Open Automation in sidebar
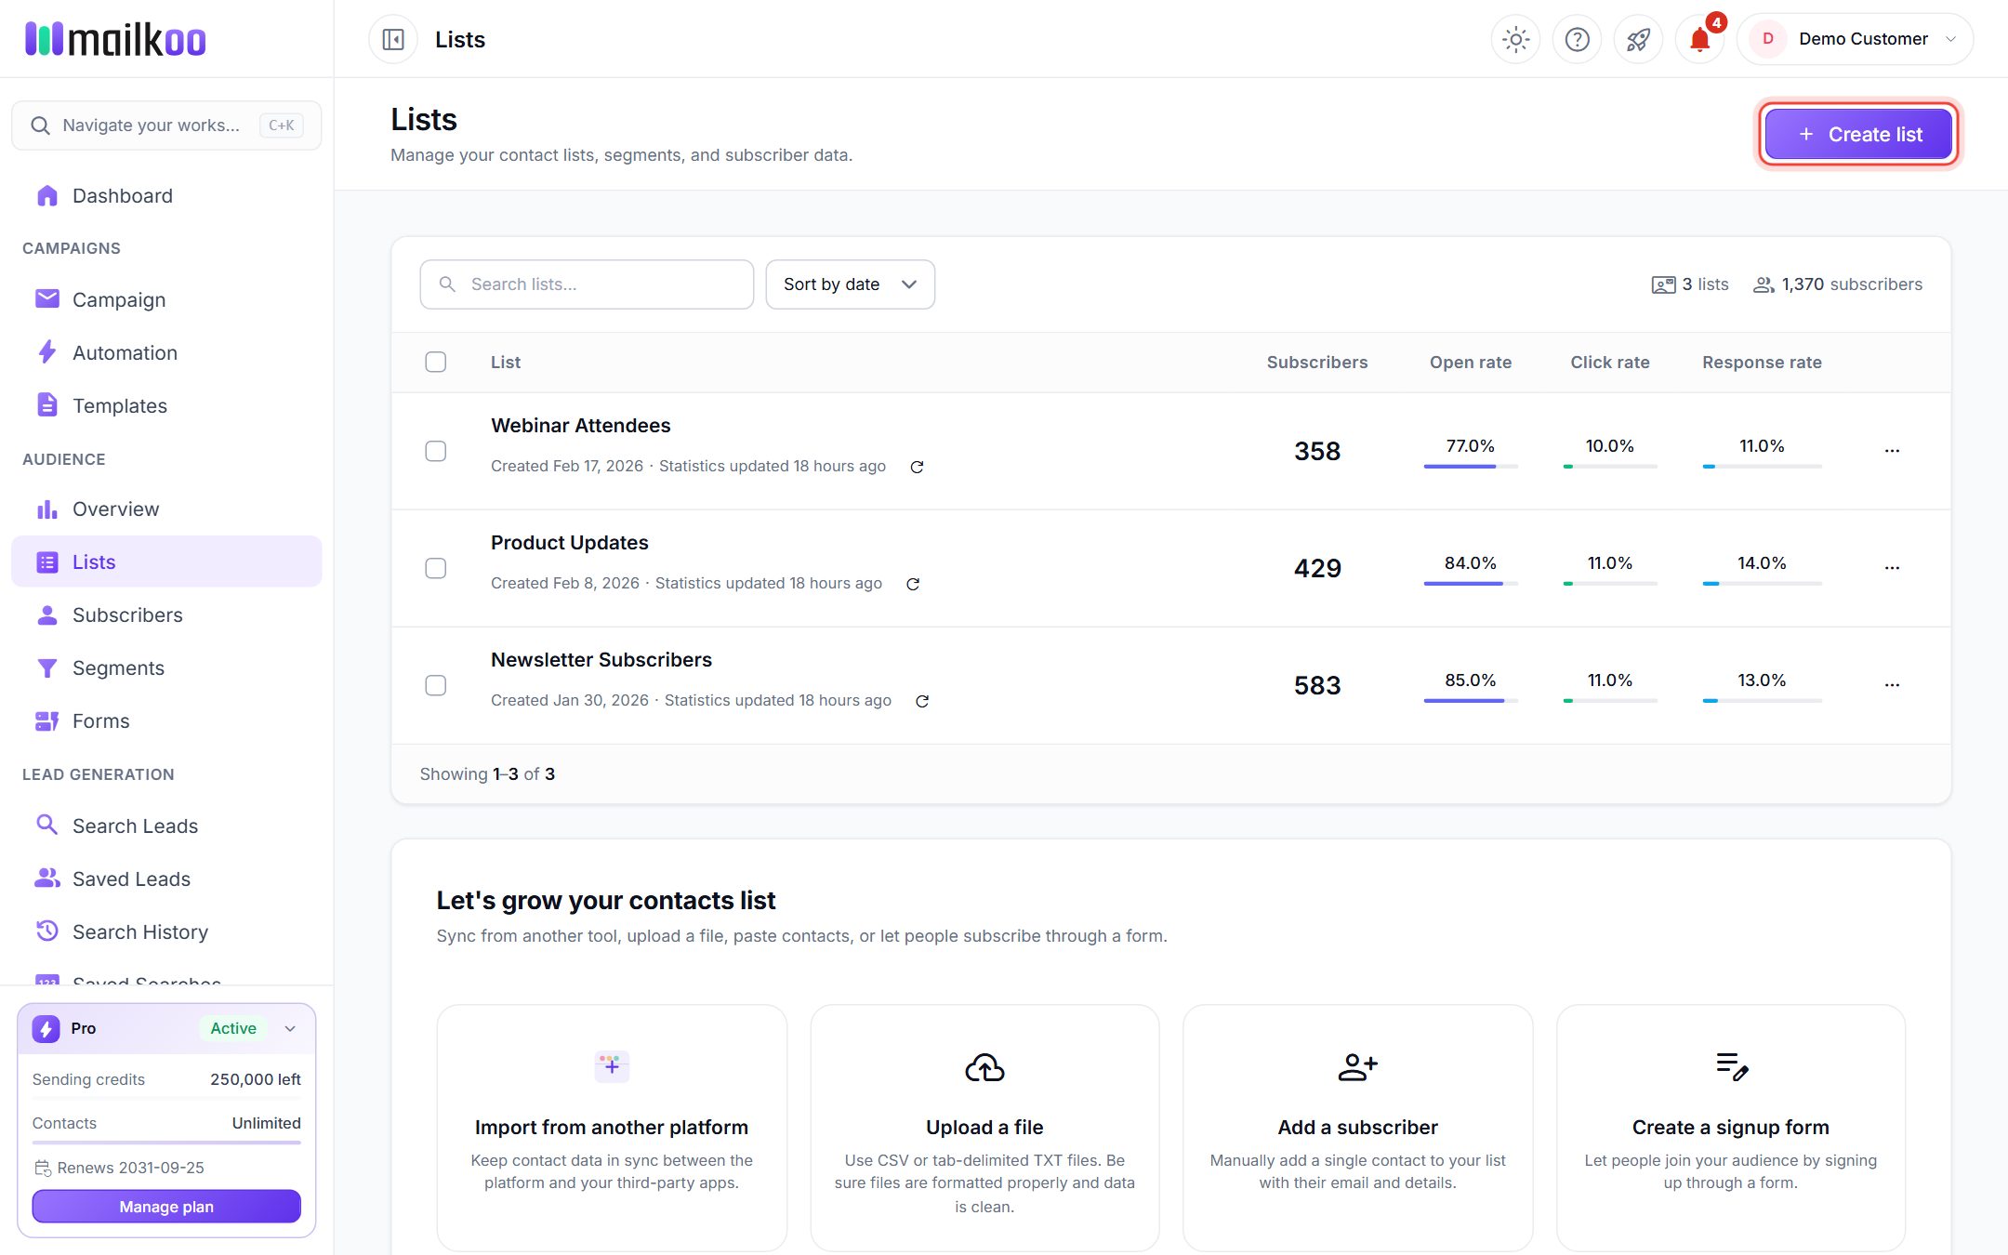The height and width of the screenshot is (1255, 2008). tap(166, 352)
